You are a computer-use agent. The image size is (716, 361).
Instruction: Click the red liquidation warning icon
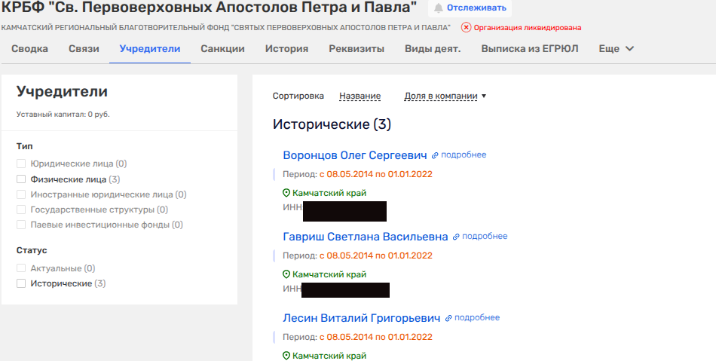[x=466, y=28]
